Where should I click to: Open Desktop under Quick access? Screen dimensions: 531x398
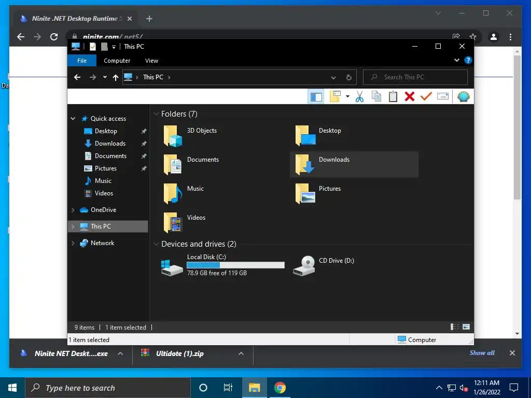click(x=106, y=131)
